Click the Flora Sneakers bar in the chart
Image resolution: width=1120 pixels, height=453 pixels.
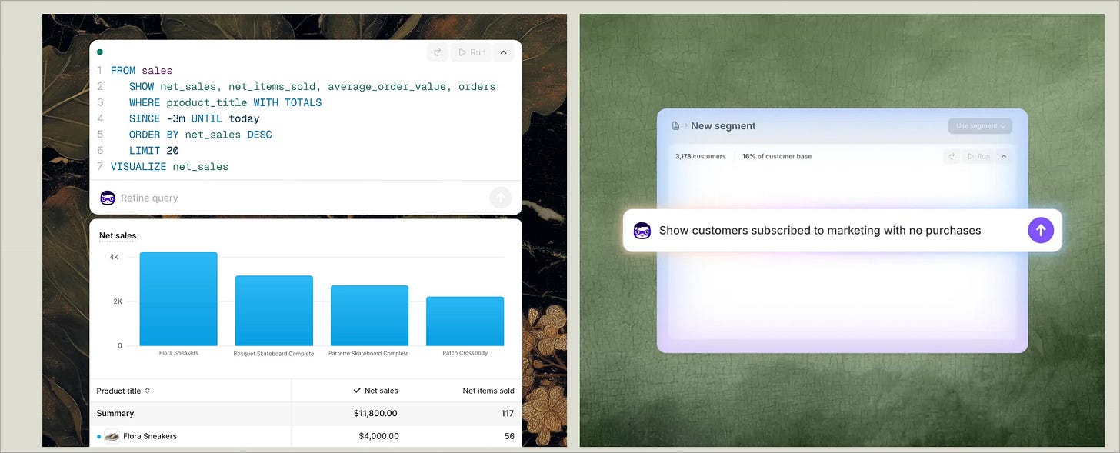click(178, 299)
